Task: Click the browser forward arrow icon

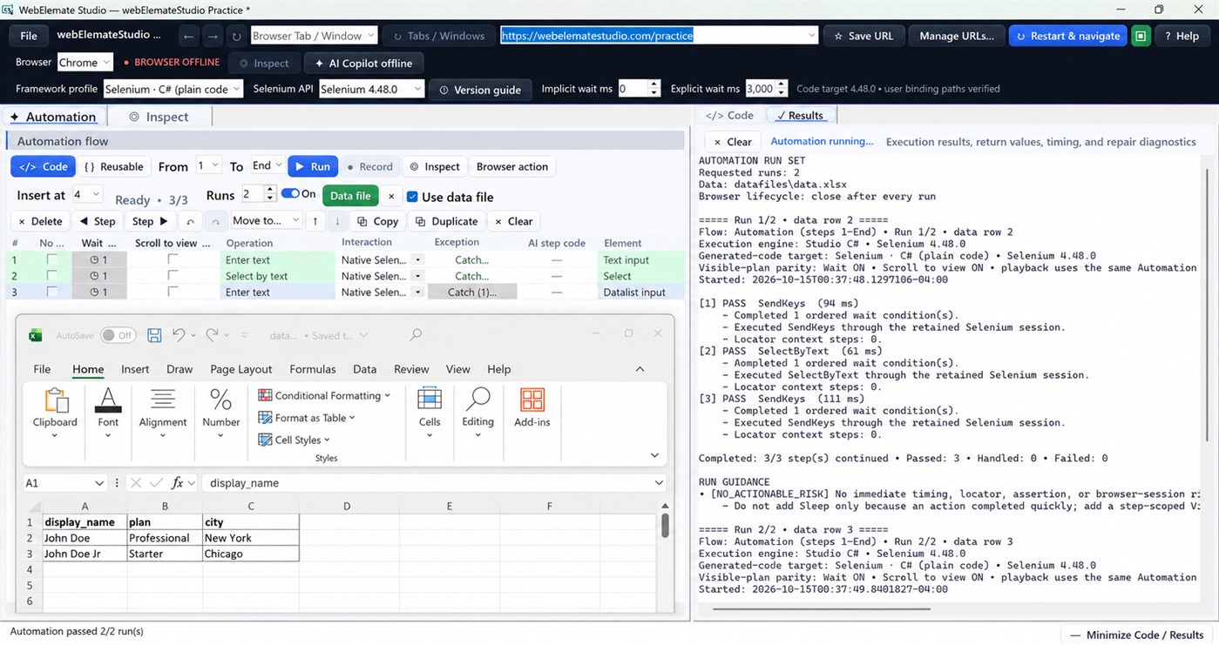Action: 213,37
